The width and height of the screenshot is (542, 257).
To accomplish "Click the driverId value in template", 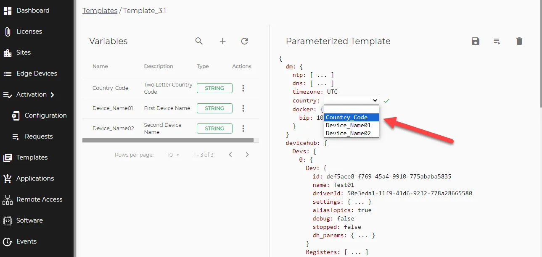I will tap(410, 194).
